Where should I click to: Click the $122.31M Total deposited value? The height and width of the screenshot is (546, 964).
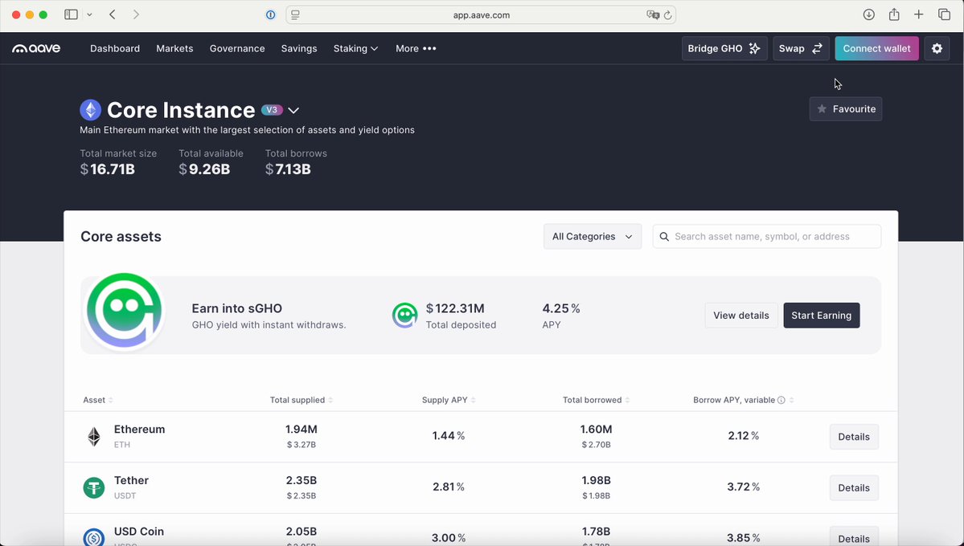[455, 308]
